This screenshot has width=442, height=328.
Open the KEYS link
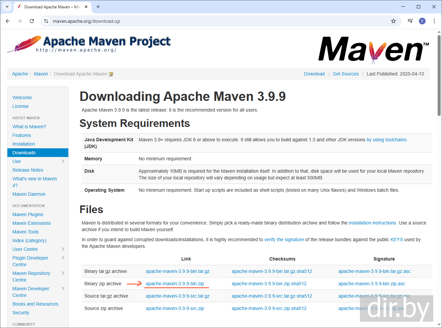[397, 239]
